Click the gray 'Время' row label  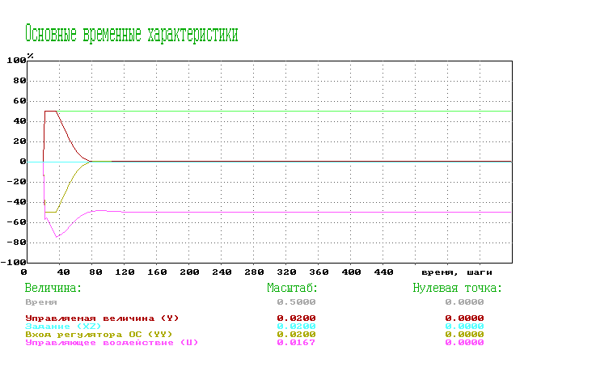(42, 301)
